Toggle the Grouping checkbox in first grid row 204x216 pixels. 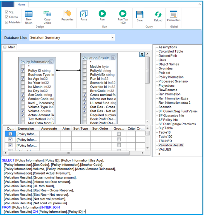(x=119, y=134)
